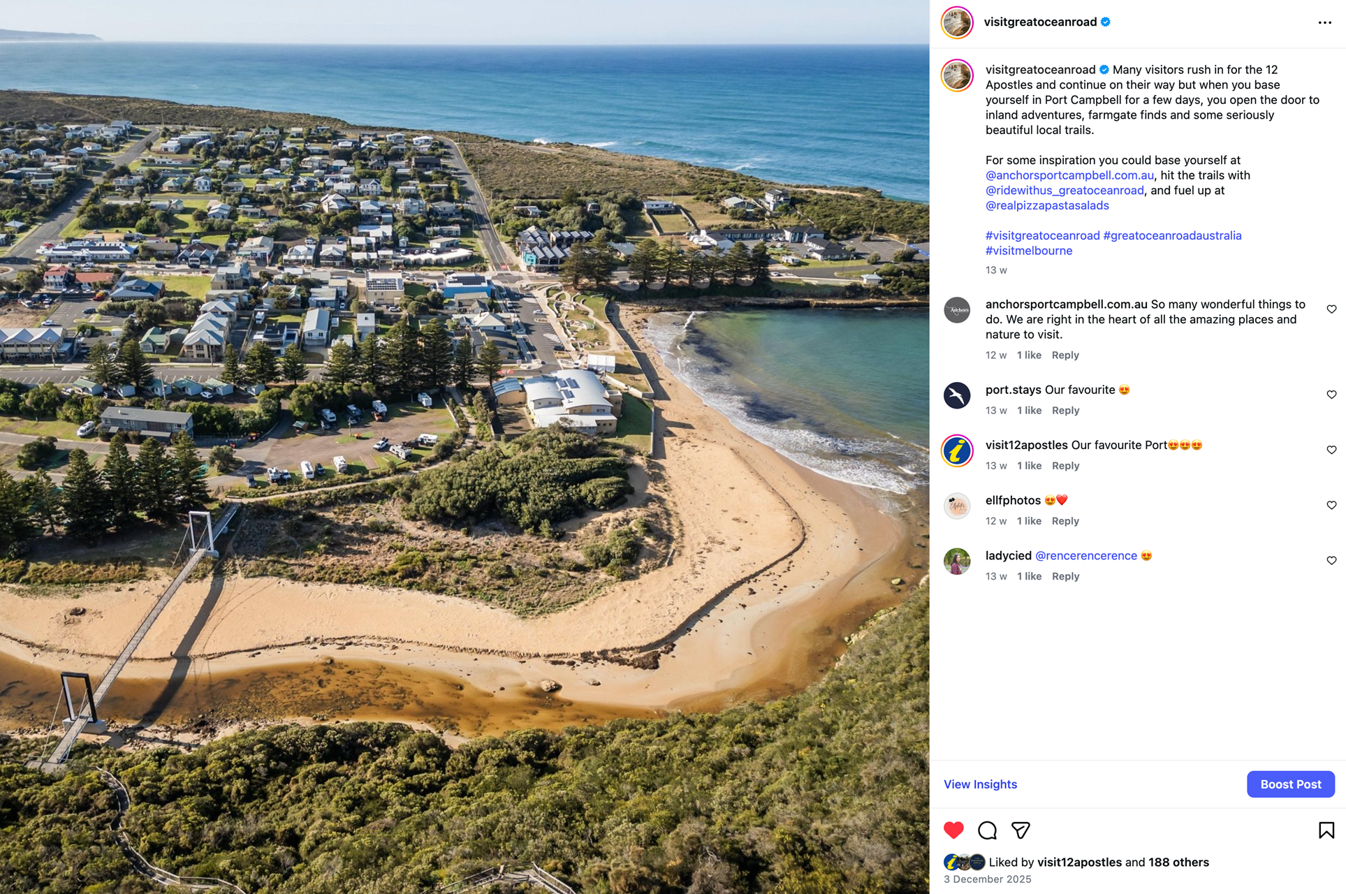Open visitgreatoceanroad header profile picture

(x=957, y=22)
